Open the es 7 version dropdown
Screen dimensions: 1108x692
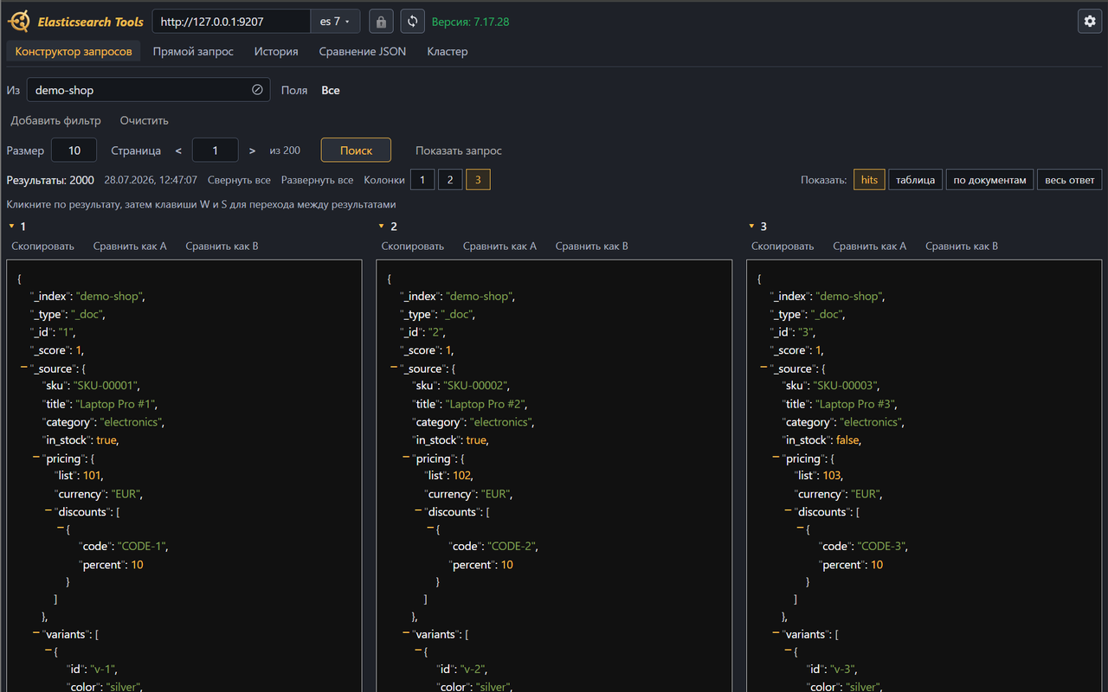[335, 22]
